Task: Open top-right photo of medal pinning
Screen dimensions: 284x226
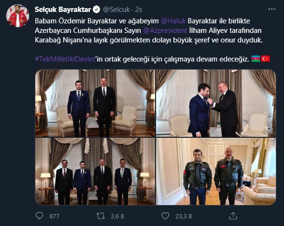Action: coord(216,103)
